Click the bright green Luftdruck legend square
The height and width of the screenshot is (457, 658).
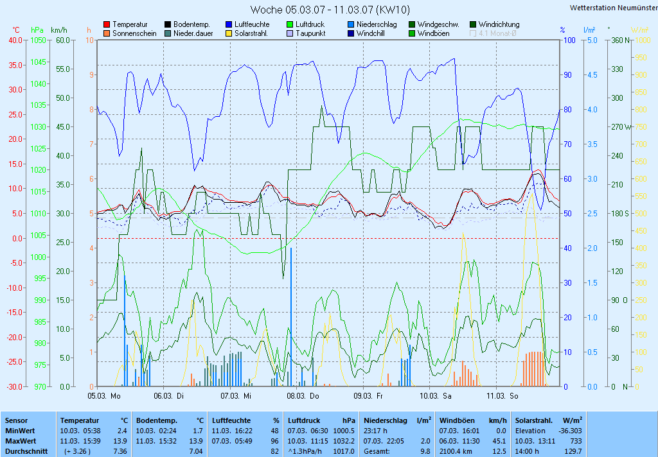pyautogui.click(x=290, y=24)
